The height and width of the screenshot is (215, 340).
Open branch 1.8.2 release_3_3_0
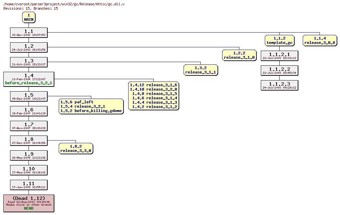(x=76, y=149)
